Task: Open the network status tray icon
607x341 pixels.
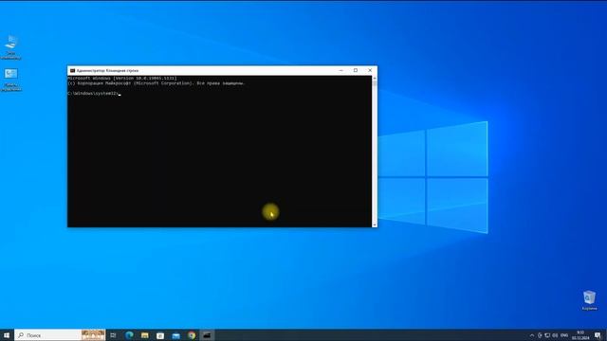Action: [x=547, y=335]
